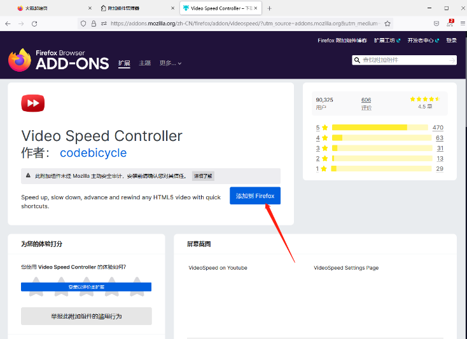Close the first Firefox start page tab
This screenshot has width=467, height=339.
[x=90, y=8]
